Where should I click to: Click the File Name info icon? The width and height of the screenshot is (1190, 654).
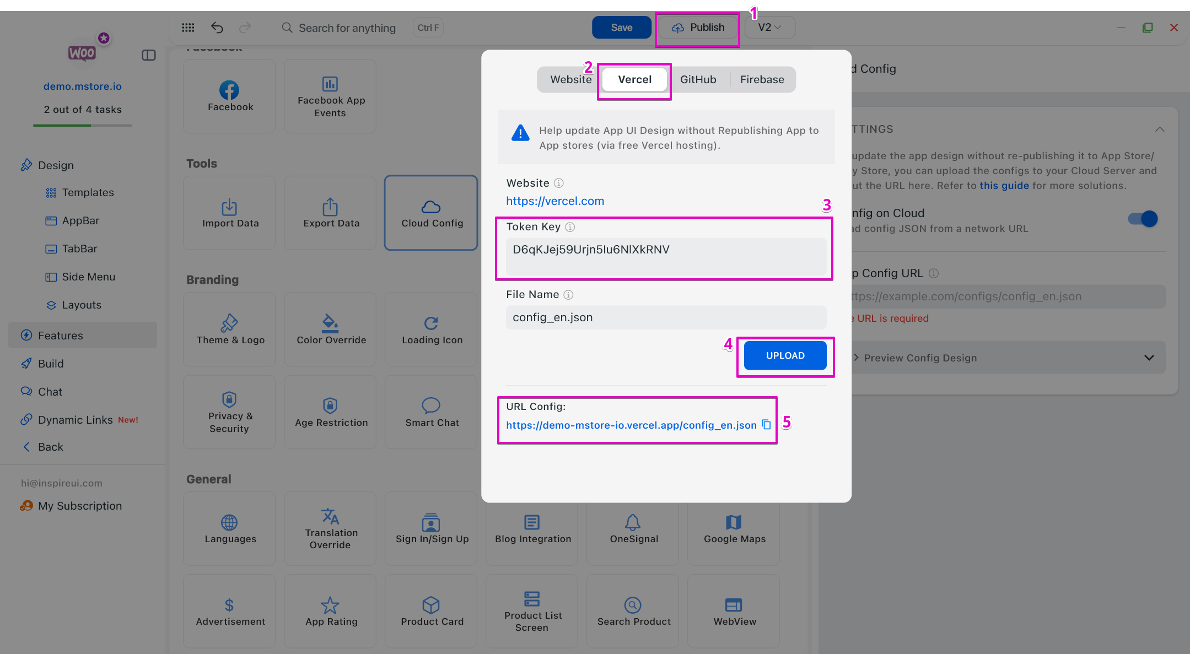(568, 295)
